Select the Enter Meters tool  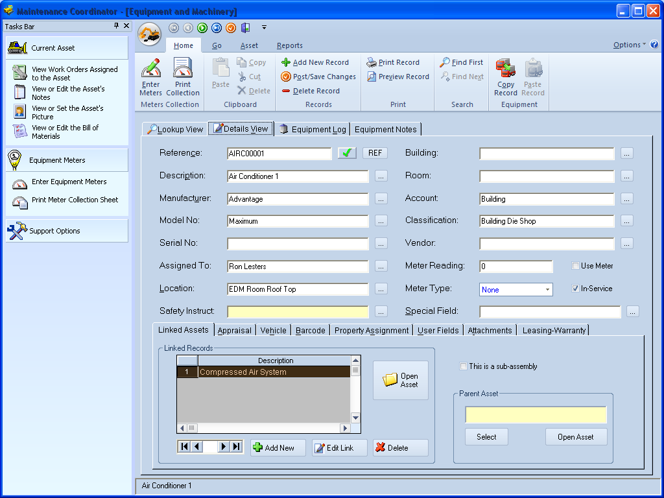(150, 75)
